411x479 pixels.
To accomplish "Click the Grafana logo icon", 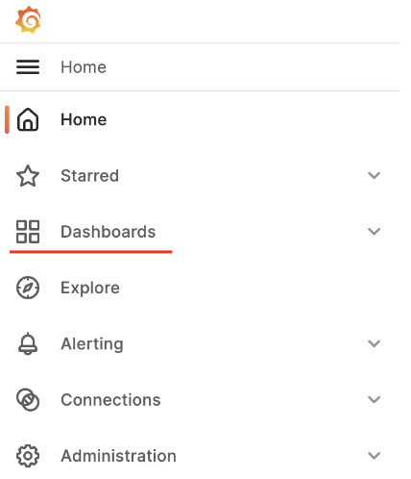I will 28,19.
